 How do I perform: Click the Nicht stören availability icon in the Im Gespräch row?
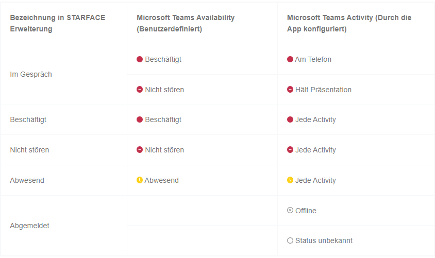tap(140, 90)
